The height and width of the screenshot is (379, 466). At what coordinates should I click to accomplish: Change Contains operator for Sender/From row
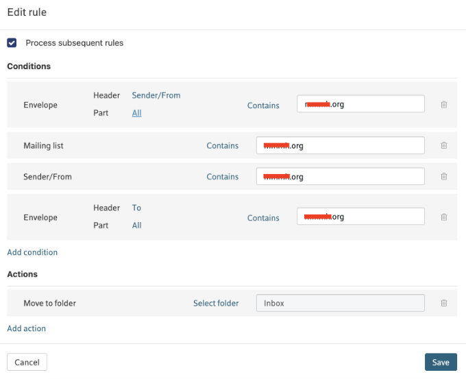(223, 177)
